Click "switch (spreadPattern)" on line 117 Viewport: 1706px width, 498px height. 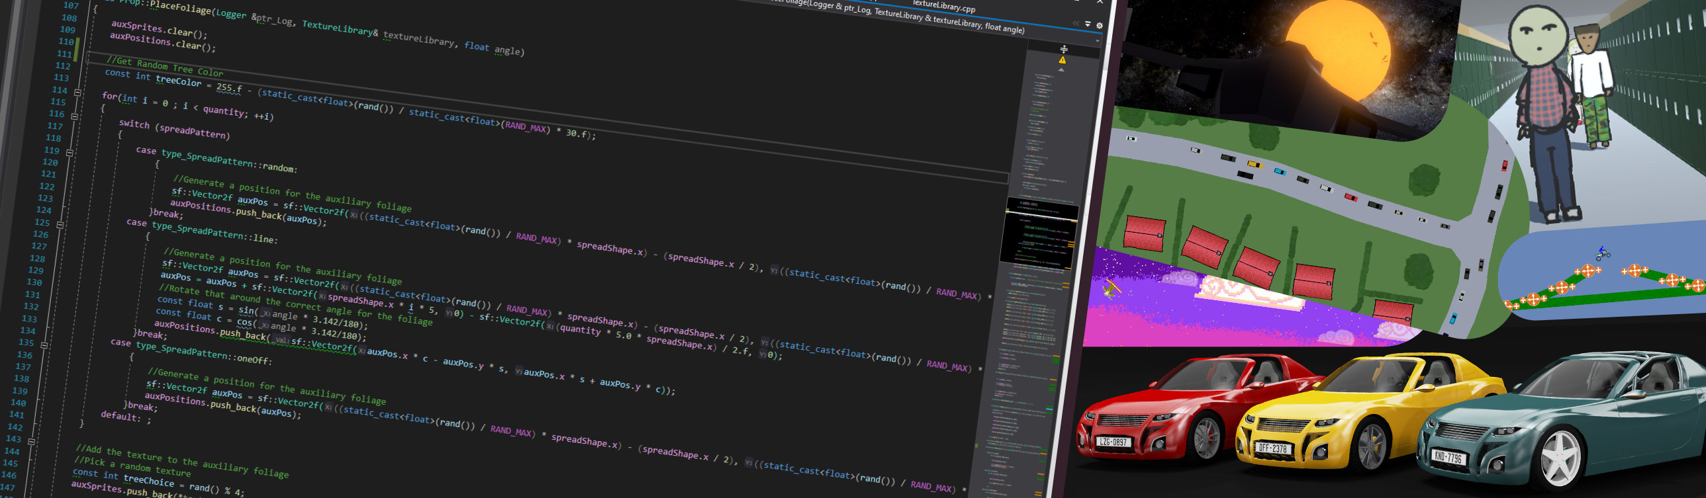coord(174,129)
